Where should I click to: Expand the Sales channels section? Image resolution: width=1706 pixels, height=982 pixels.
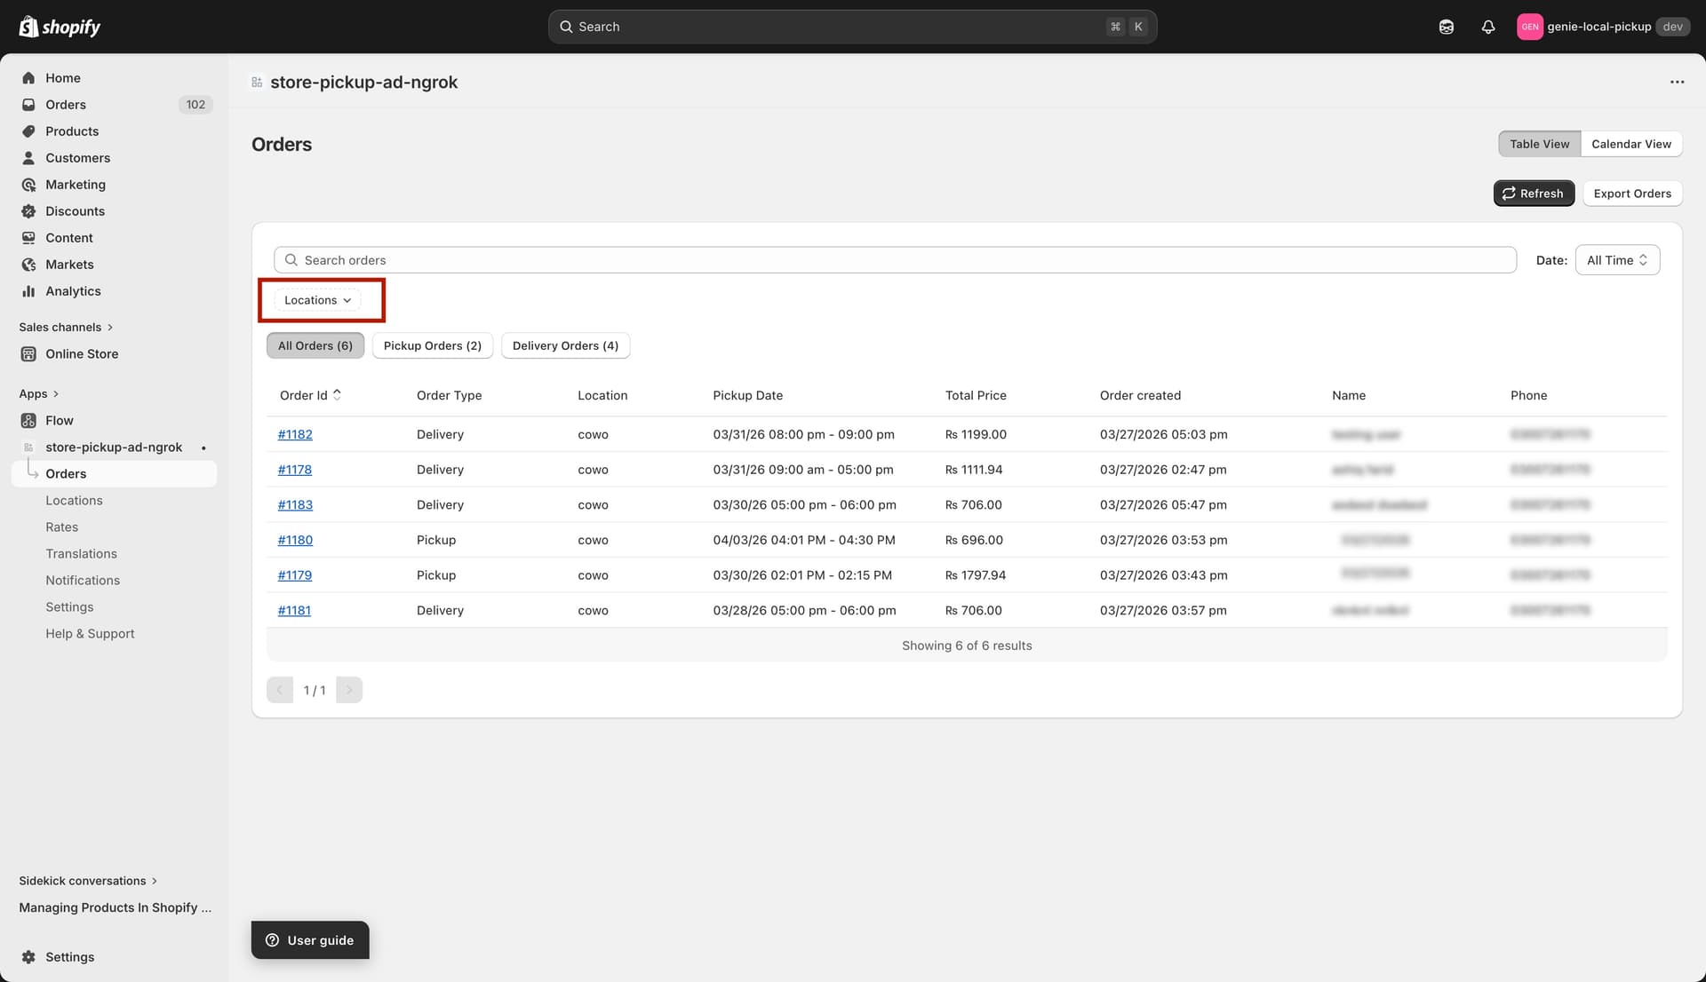click(x=66, y=327)
